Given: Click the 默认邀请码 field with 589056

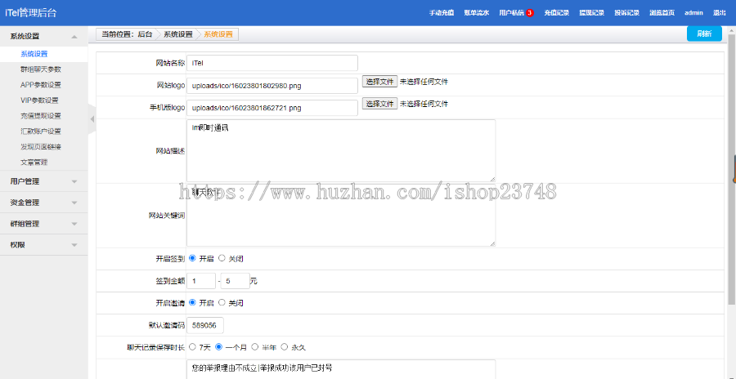Looking at the screenshot, I should pos(205,326).
